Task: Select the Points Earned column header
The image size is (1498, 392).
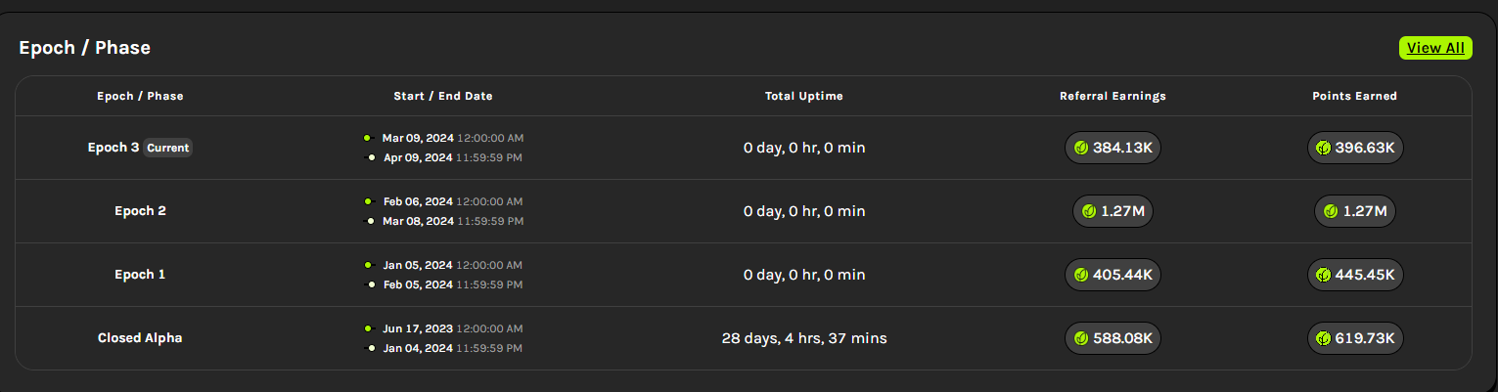Action: [1354, 96]
